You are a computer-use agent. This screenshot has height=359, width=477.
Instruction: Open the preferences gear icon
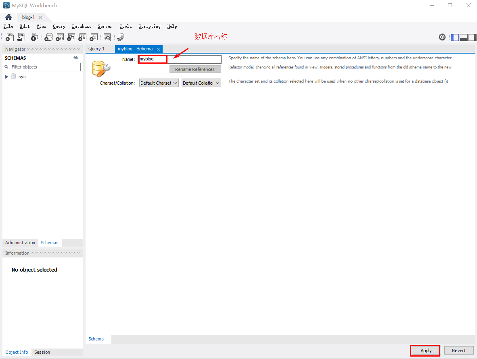point(442,37)
